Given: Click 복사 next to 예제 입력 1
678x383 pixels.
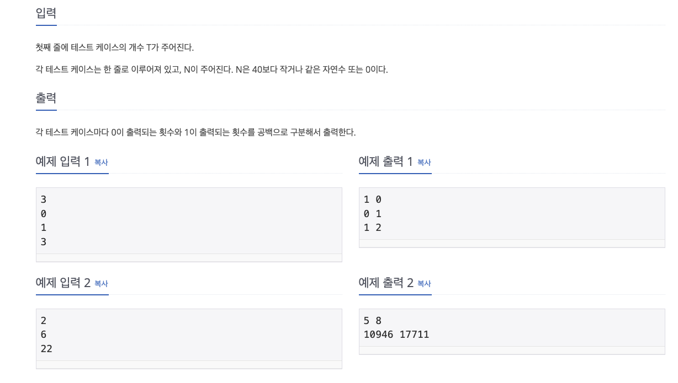Looking at the screenshot, I should coord(100,163).
